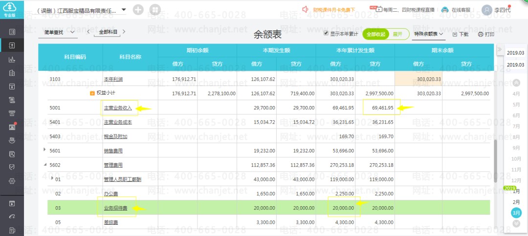Select the 展开 toggle option
The height and width of the screenshot is (236, 528).
click(x=397, y=34)
